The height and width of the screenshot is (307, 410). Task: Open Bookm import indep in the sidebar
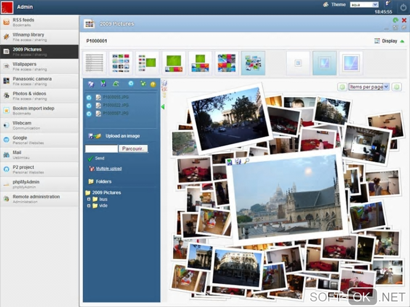(39, 111)
